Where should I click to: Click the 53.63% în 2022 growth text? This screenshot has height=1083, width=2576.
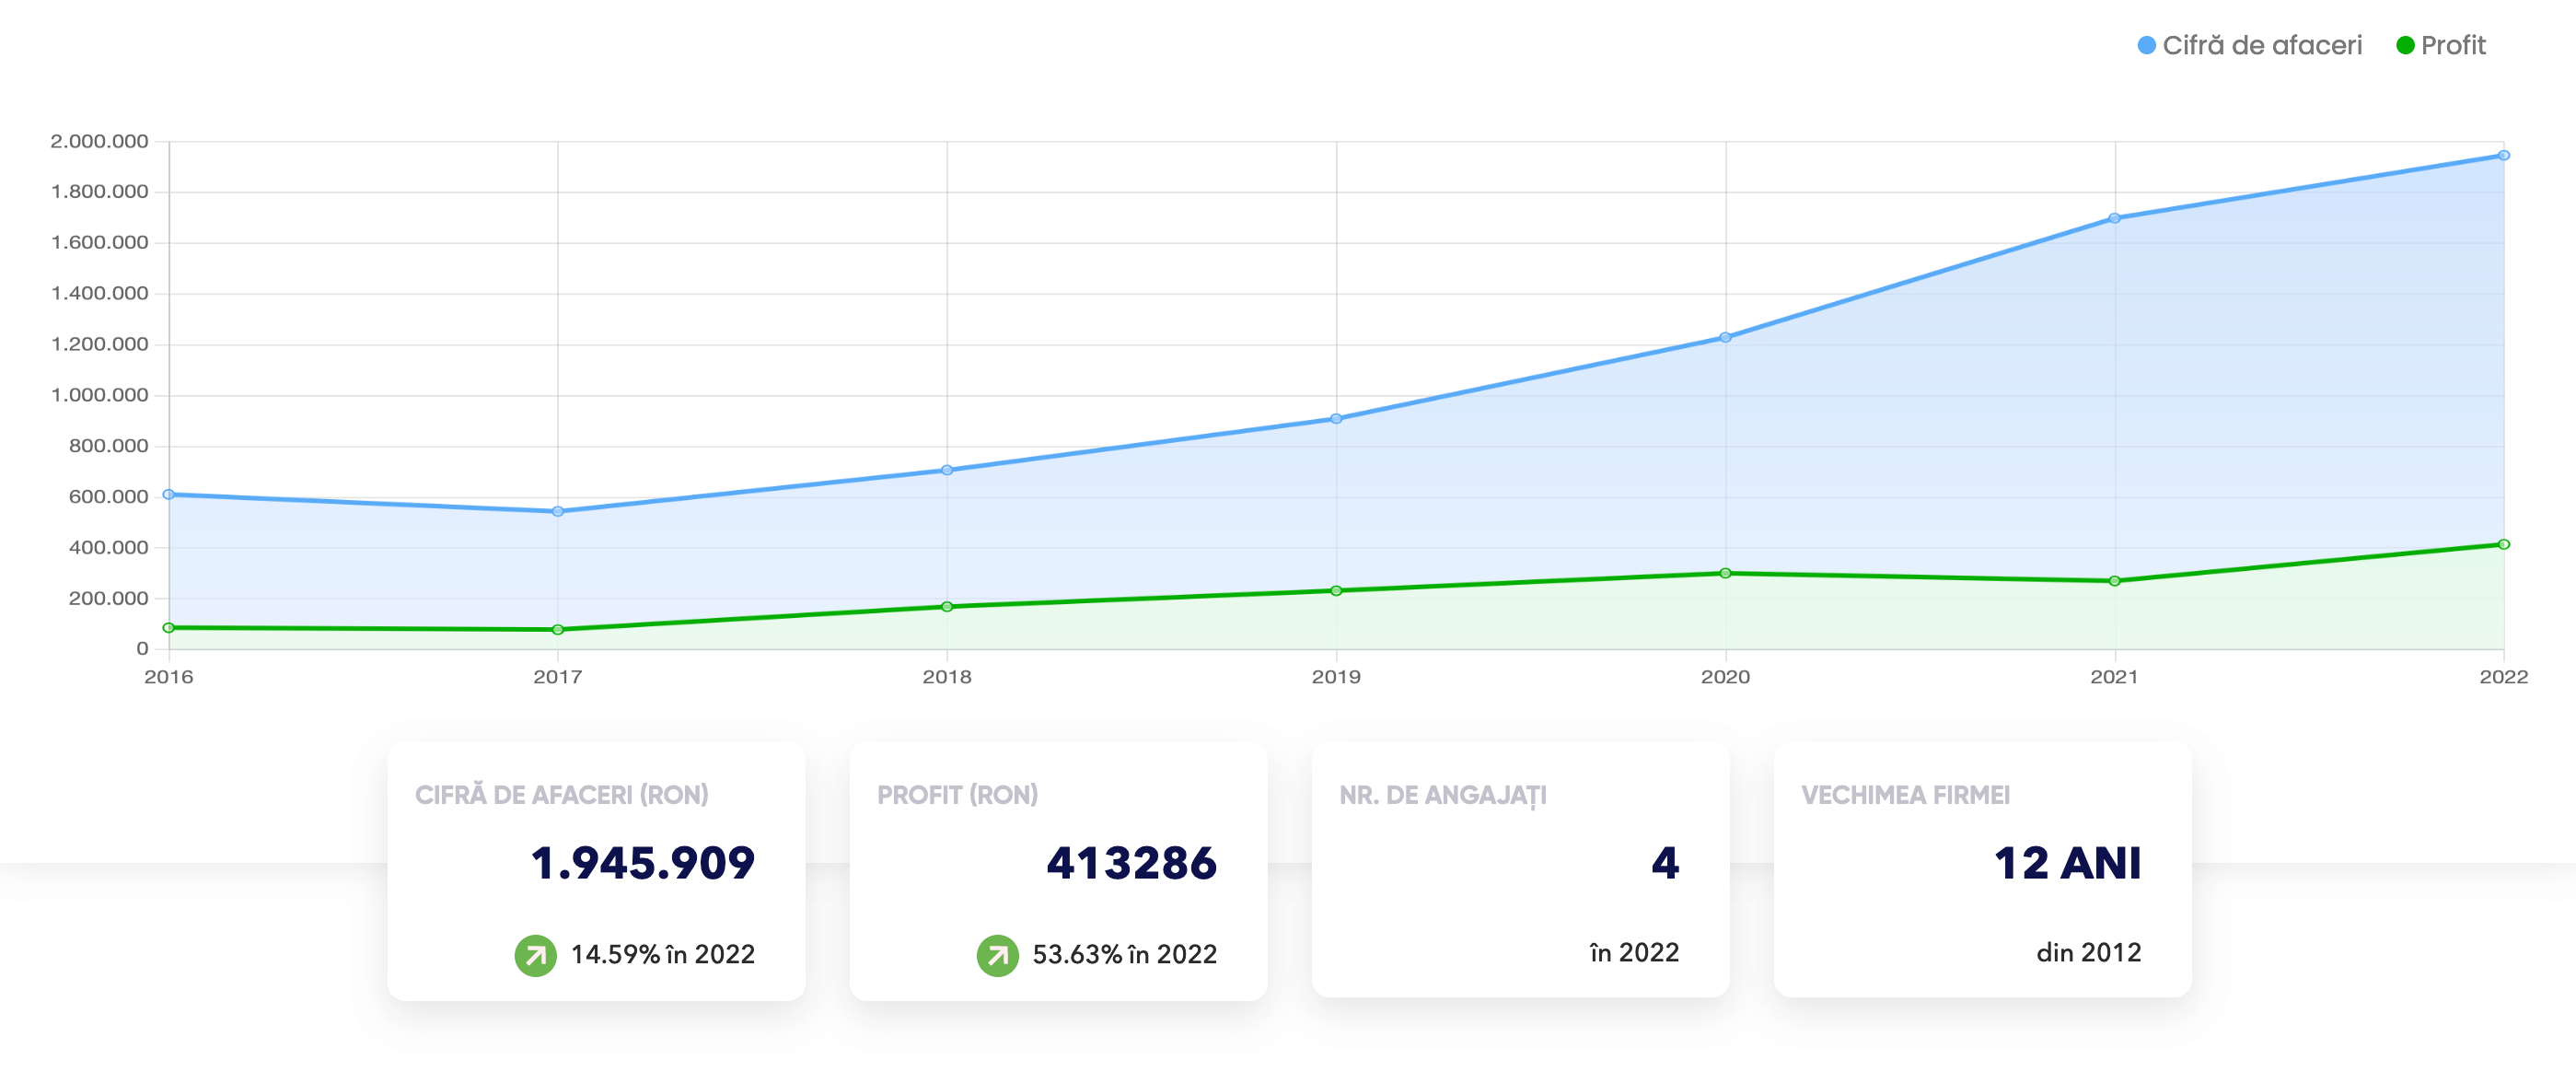(1125, 955)
